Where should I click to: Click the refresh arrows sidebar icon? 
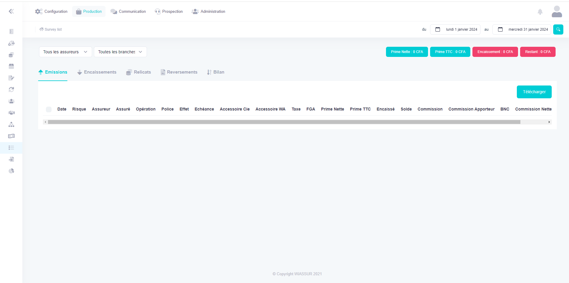[11, 89]
